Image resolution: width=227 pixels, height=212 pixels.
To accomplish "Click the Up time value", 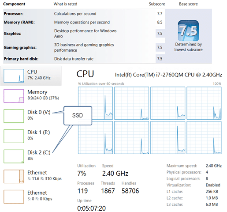I will 91,208.
